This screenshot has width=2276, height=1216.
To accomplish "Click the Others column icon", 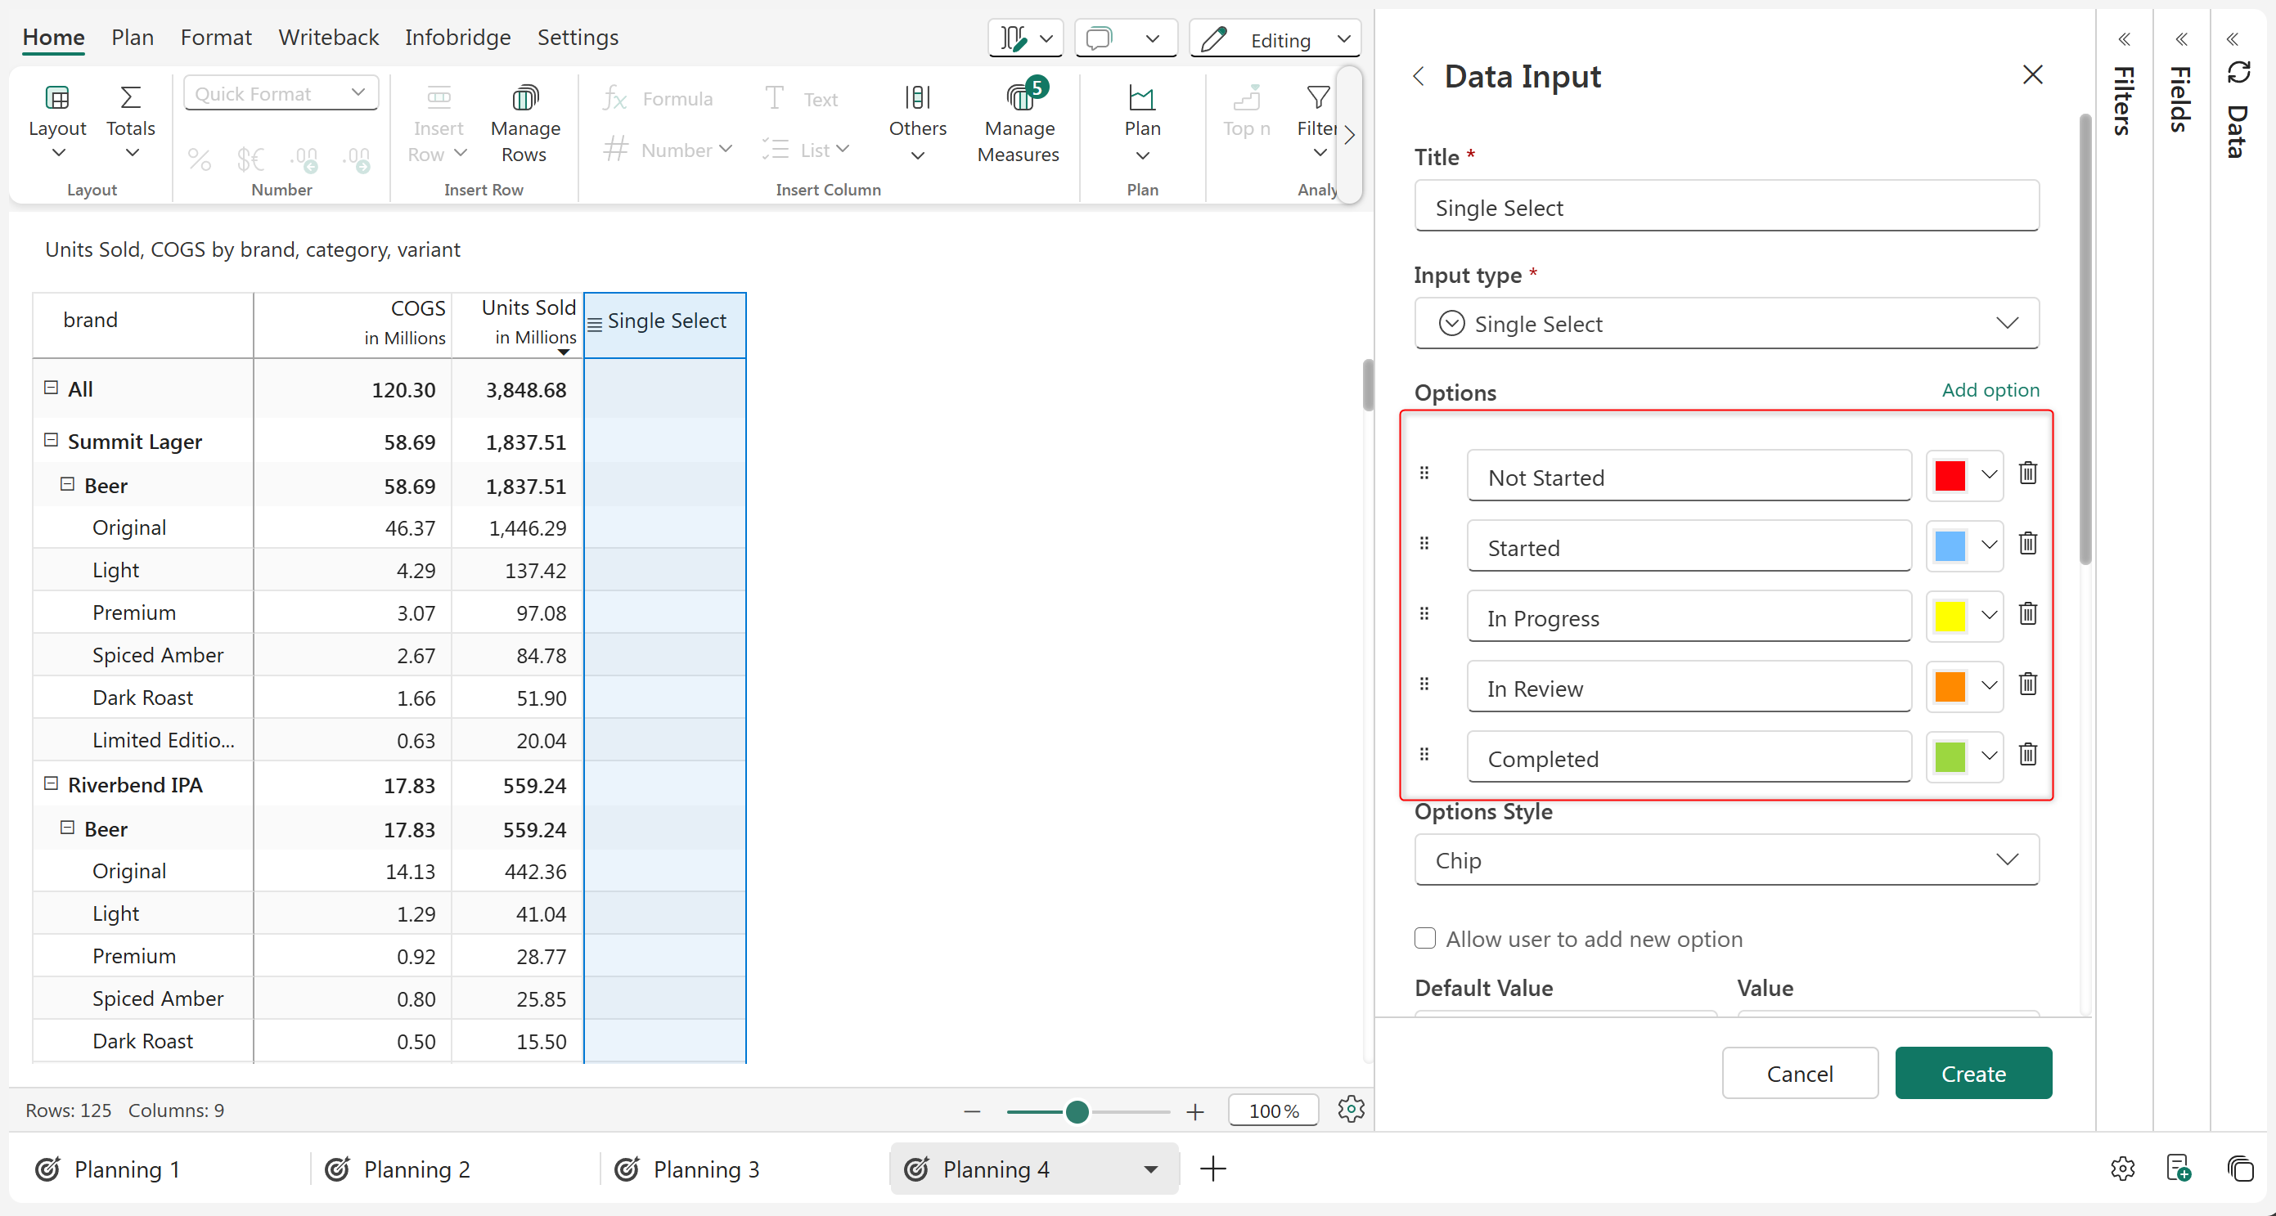I will (917, 98).
